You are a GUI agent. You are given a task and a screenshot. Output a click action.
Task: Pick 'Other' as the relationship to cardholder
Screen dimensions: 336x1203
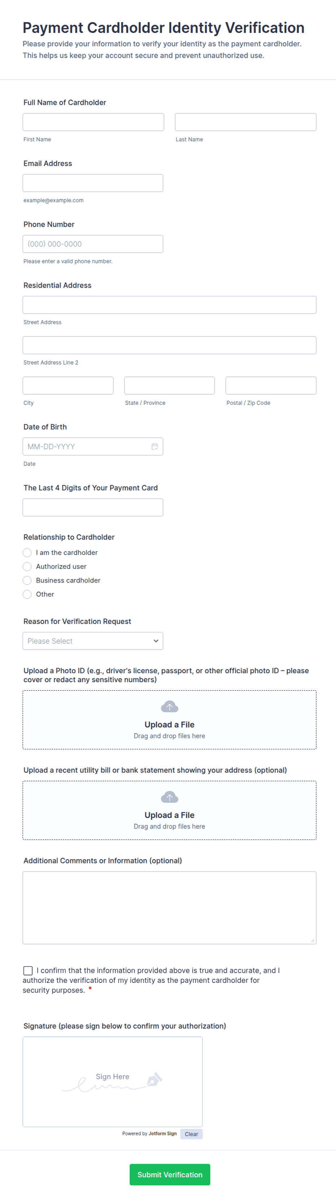coord(27,594)
